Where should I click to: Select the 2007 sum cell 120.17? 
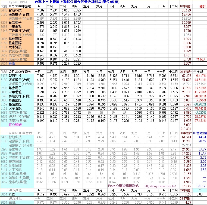201,186
